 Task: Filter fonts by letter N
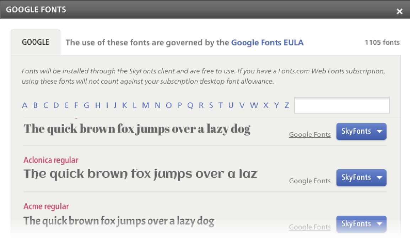157,105
